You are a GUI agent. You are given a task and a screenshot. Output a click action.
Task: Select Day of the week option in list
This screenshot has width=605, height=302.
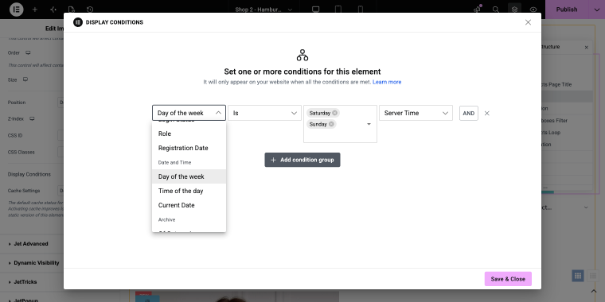pyautogui.click(x=189, y=176)
